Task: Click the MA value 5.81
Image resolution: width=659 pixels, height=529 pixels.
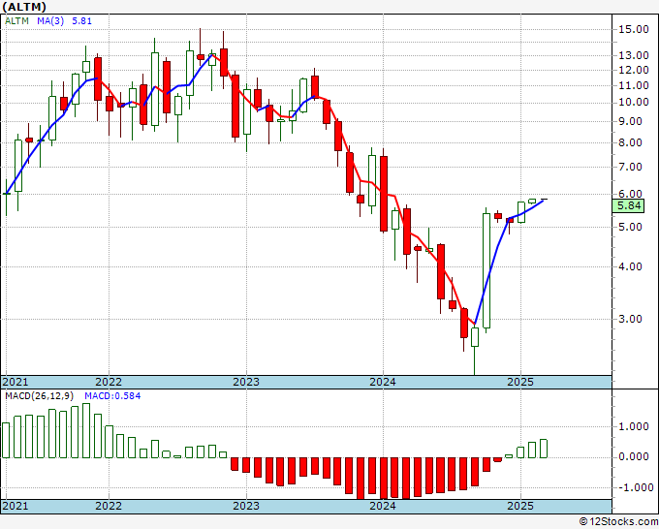Action: coord(81,20)
